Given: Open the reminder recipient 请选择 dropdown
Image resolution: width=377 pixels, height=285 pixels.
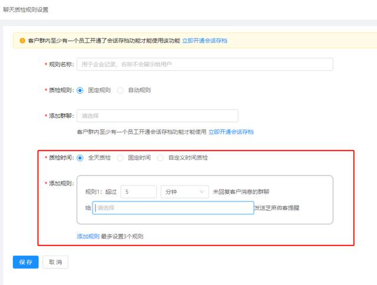Looking at the screenshot, I should [x=173, y=208].
